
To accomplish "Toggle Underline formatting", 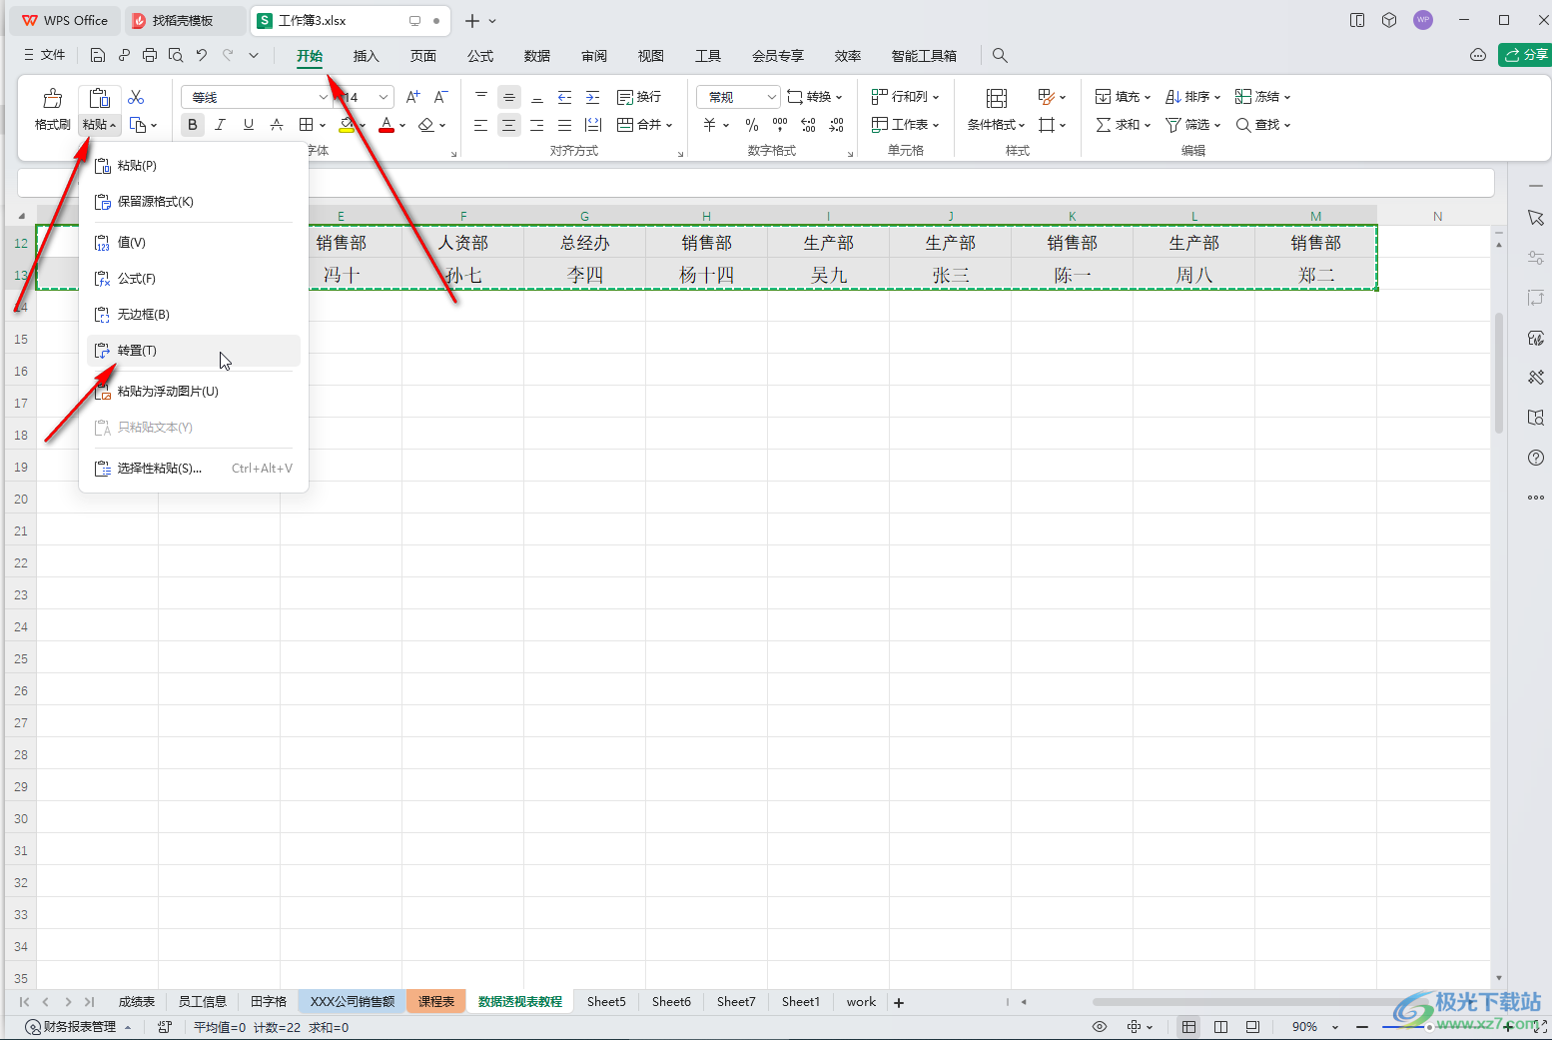I will tap(249, 125).
